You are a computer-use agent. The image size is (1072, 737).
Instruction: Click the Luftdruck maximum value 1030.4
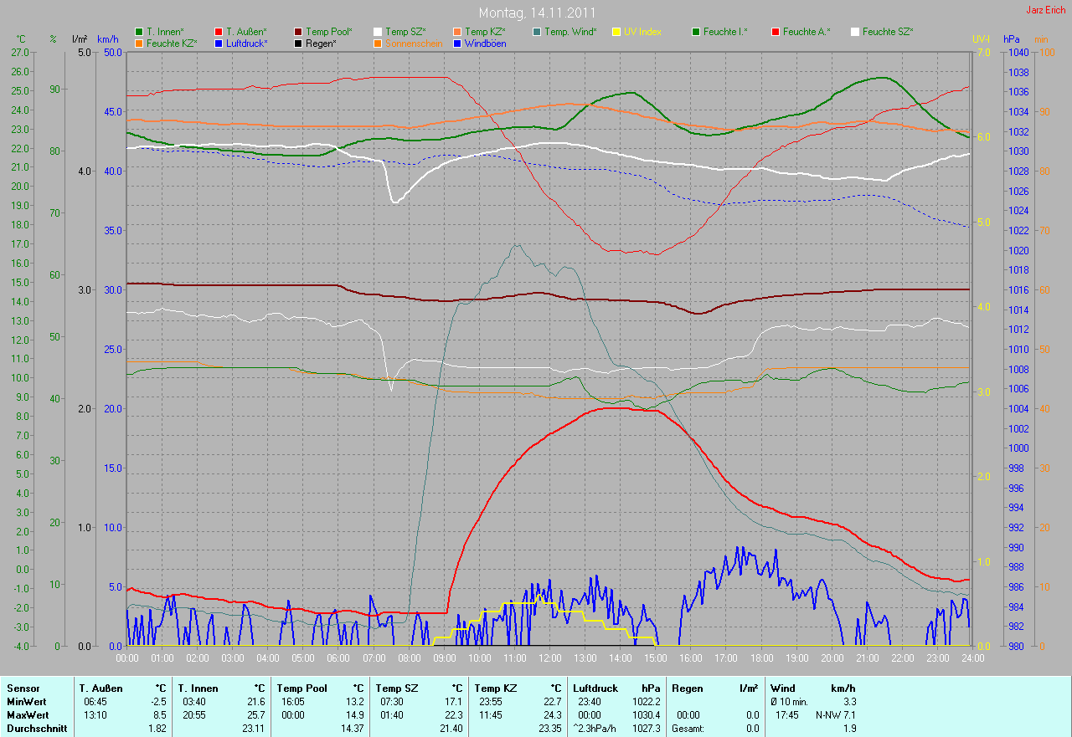(645, 715)
